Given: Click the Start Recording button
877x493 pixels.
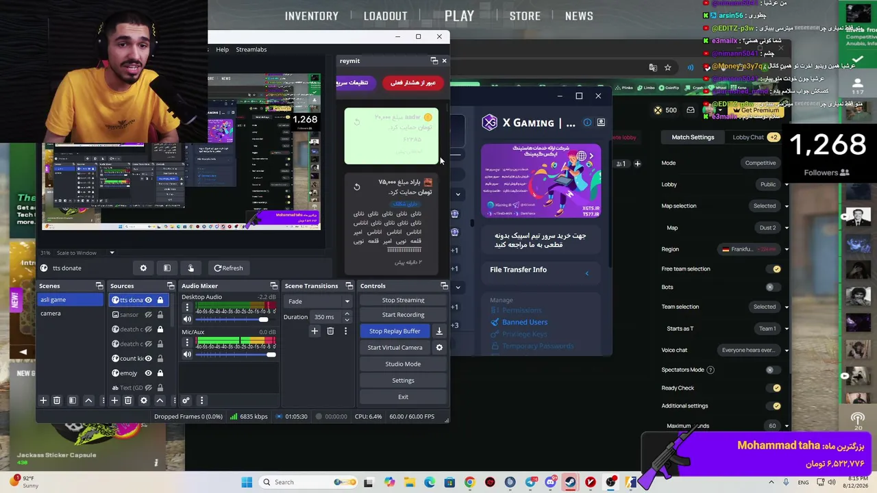Looking at the screenshot, I should (403, 315).
